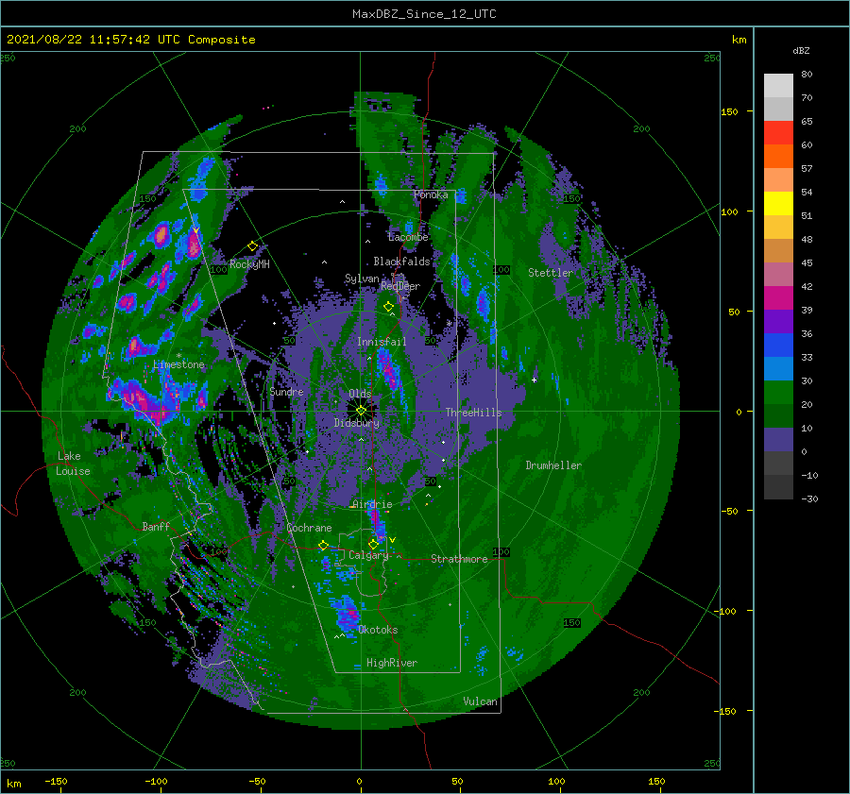This screenshot has height=794, width=850.
Task: Click the Okotoks label
Action: coord(378,630)
